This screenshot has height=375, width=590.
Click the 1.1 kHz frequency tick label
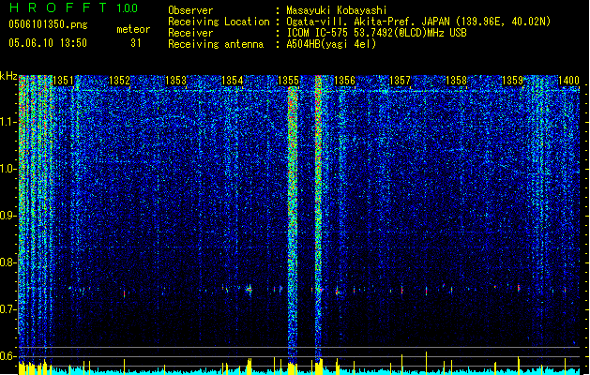click(8, 123)
